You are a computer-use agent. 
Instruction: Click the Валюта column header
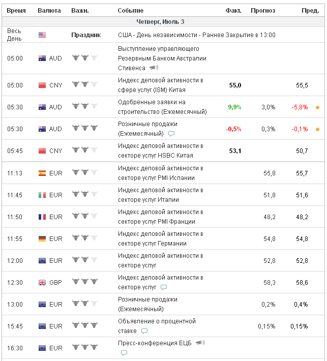click(x=49, y=11)
